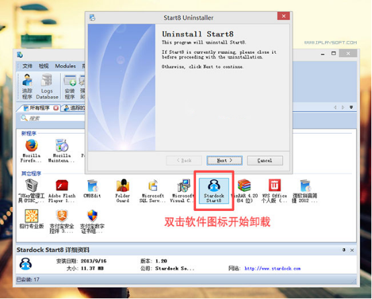Click the 其它程序 group header
The height and width of the screenshot is (299, 372).
[31, 173]
